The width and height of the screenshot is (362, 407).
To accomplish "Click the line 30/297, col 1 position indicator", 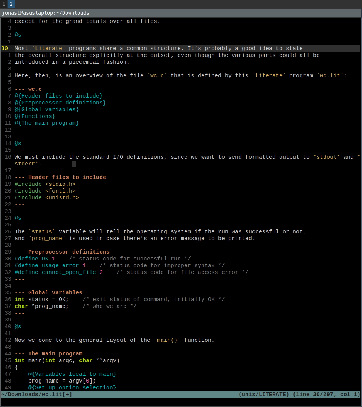I will [x=327, y=394].
